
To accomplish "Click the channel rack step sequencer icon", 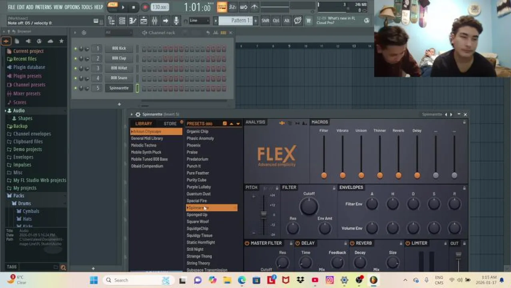I will [x=224, y=33].
